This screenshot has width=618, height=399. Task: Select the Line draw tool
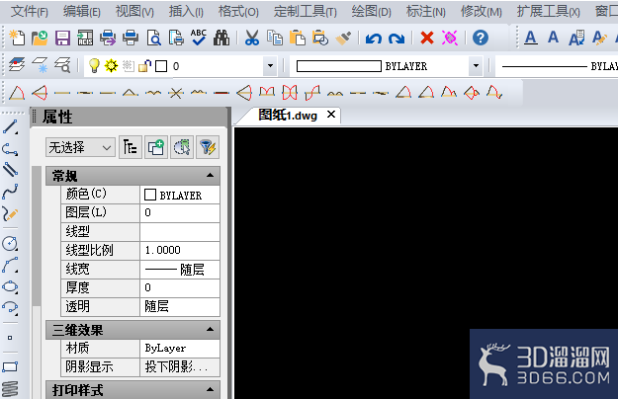click(x=10, y=127)
